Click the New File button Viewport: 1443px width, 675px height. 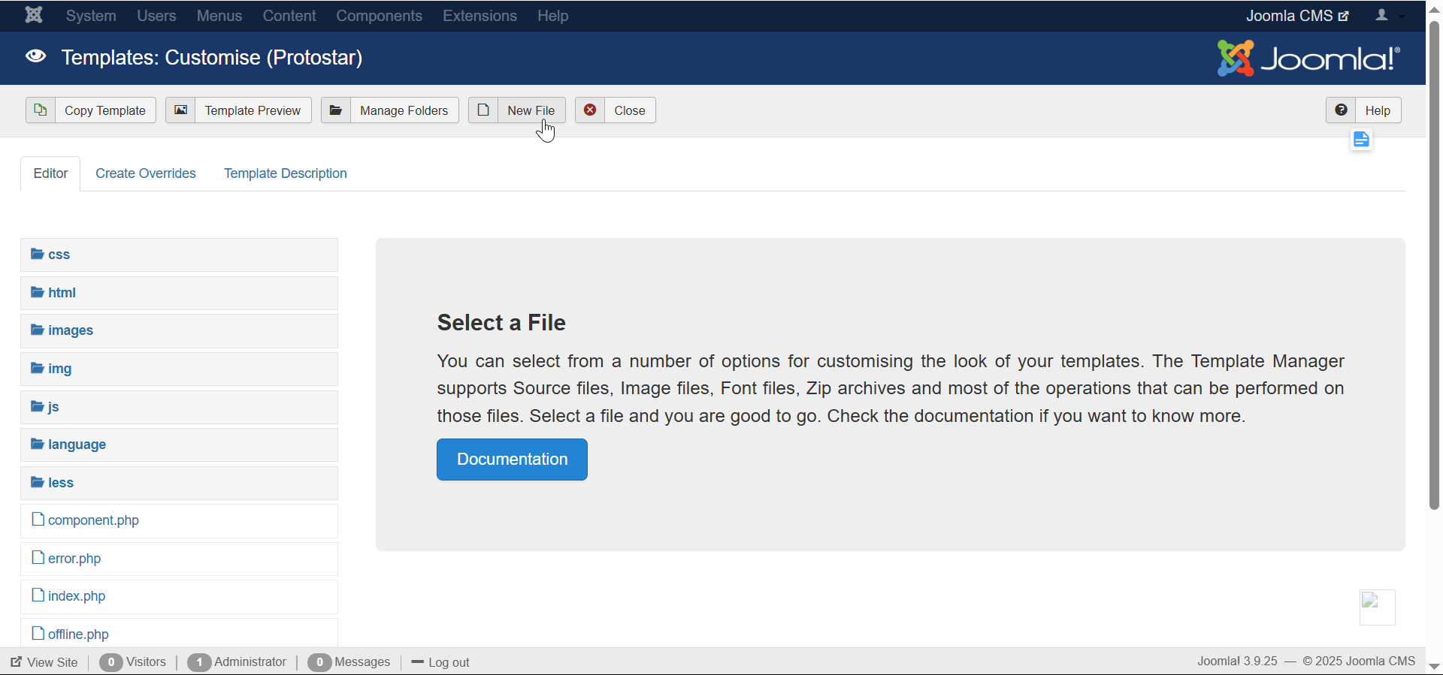tap(530, 110)
